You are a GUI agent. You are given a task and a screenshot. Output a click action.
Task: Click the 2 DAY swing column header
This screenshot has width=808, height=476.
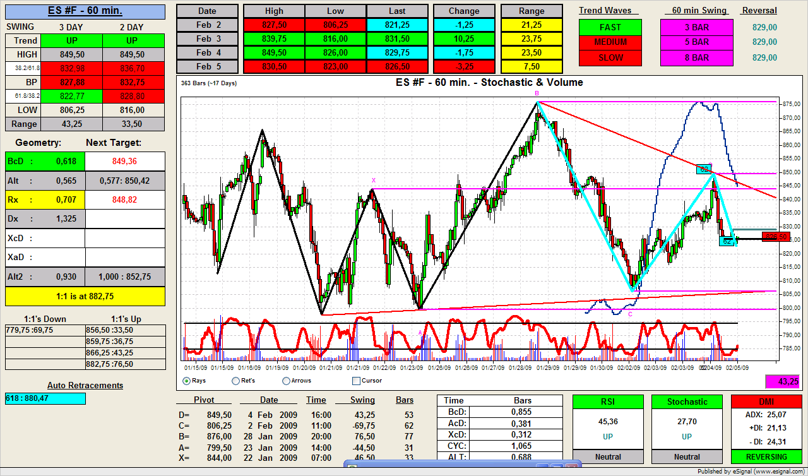(x=131, y=27)
